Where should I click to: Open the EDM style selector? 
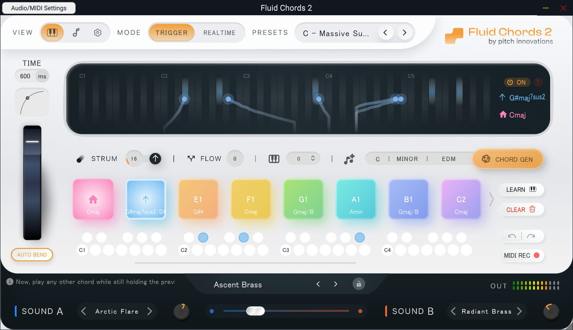coord(449,159)
